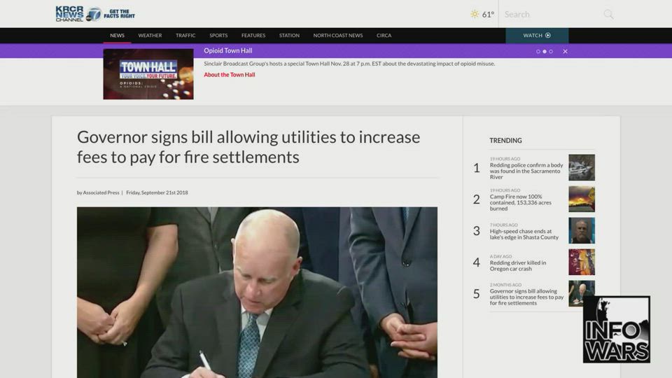Click the About the Town Hall link
The width and height of the screenshot is (672, 378).
230,75
